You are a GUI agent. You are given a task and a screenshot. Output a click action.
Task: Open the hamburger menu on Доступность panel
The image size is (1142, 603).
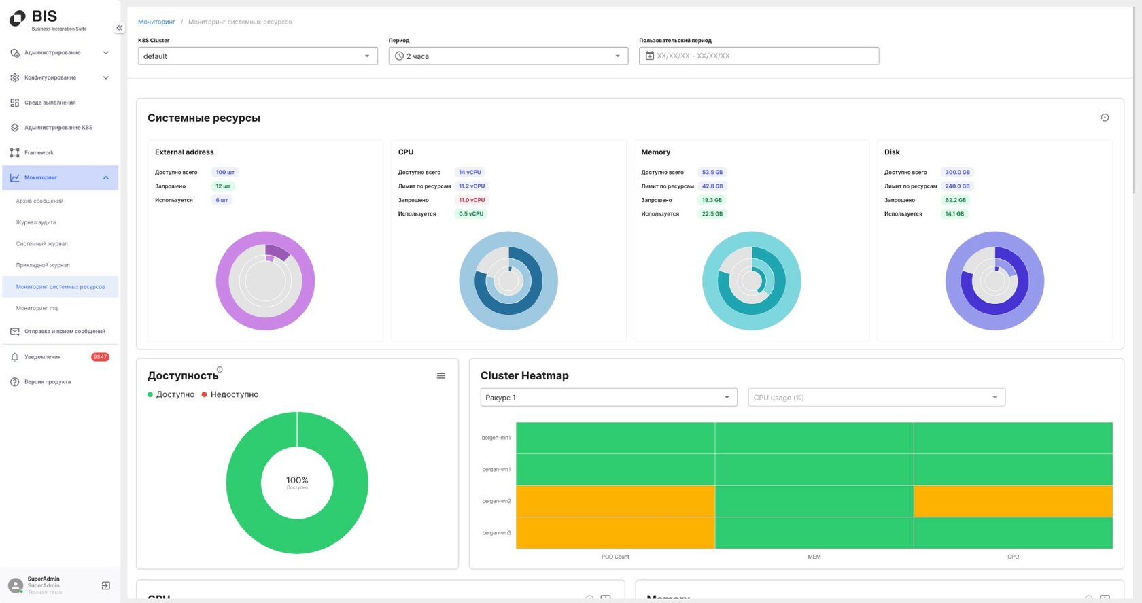441,376
